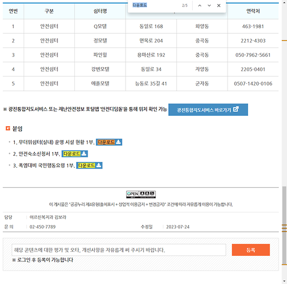Screen dimensions: 287x284
Task: Click the 붙임 section heading icon
Action: click(8, 128)
